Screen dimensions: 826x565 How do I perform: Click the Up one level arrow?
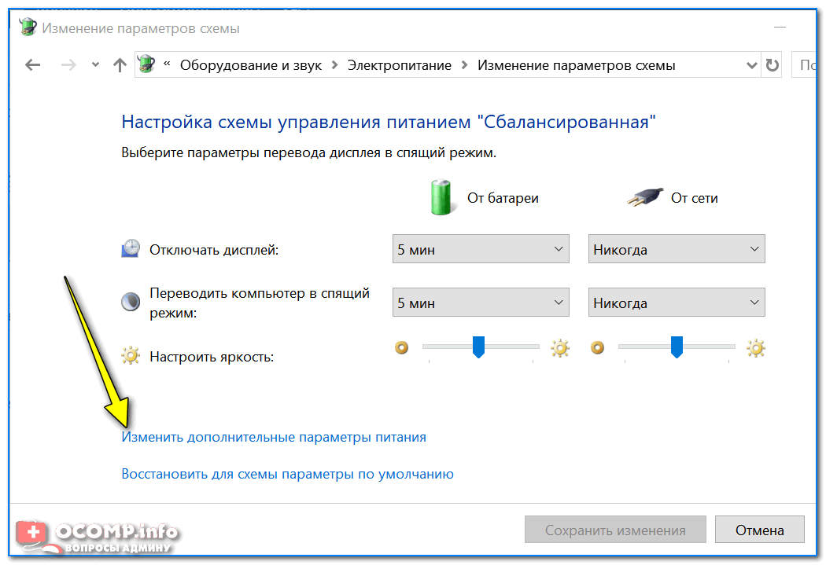120,65
